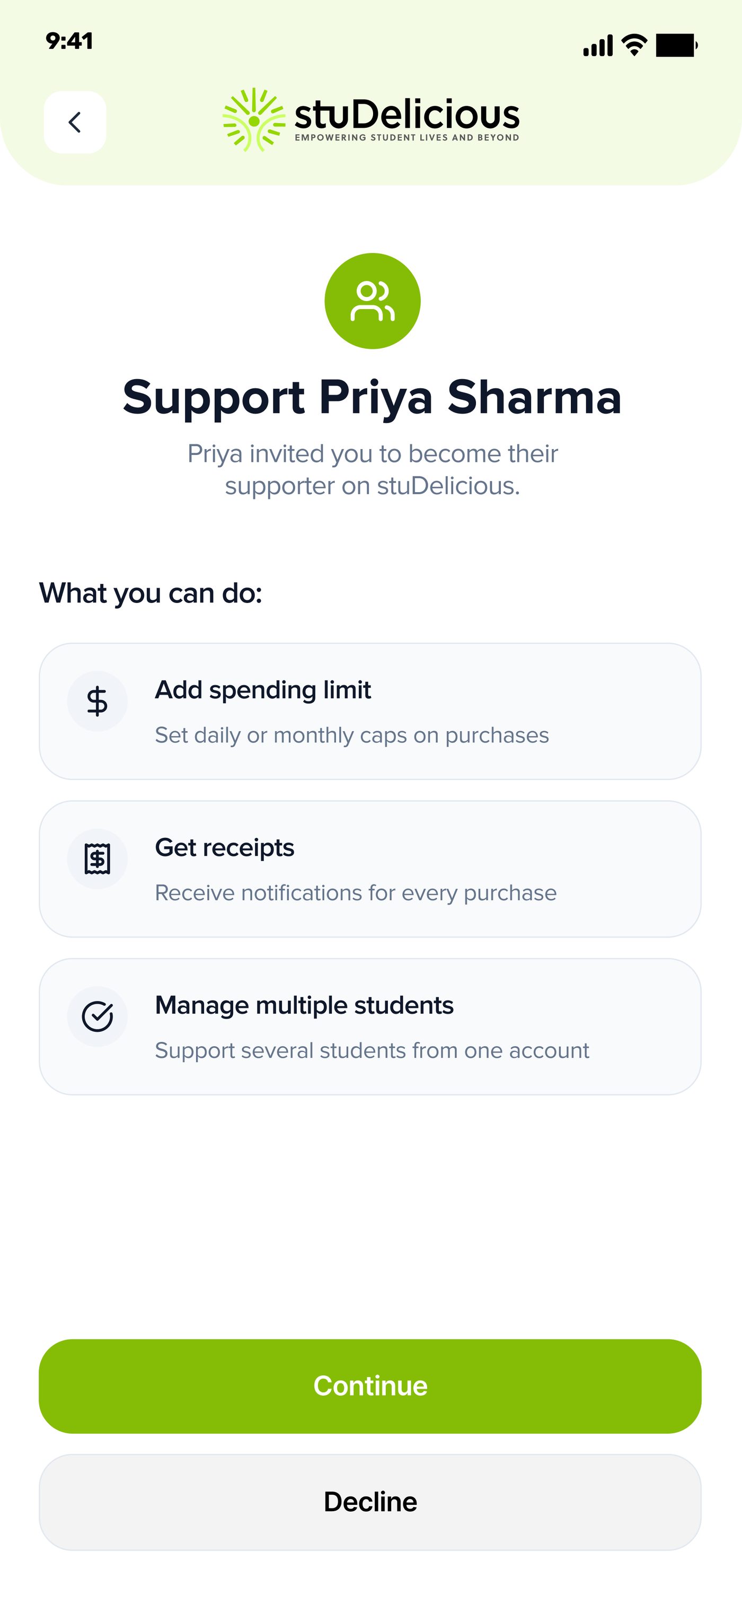
Task: Open the Add spending limit card
Action: click(370, 711)
